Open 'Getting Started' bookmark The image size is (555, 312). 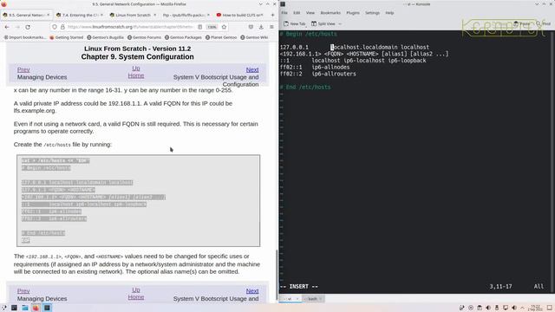pos(66,37)
